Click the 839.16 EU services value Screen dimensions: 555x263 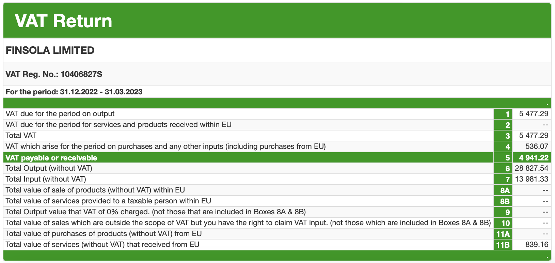tap(537, 245)
